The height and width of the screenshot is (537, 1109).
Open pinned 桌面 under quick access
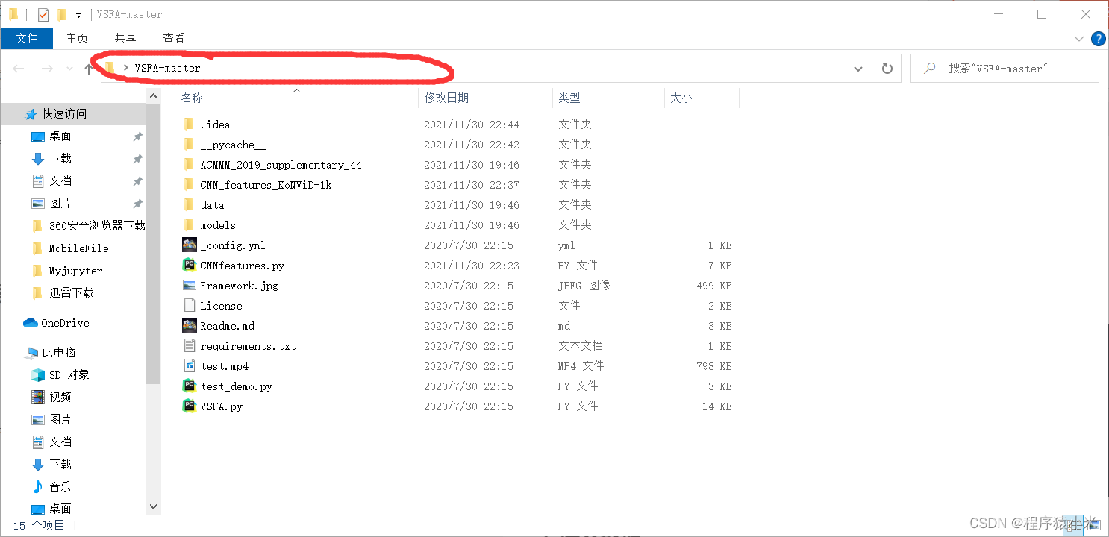pyautogui.click(x=60, y=136)
